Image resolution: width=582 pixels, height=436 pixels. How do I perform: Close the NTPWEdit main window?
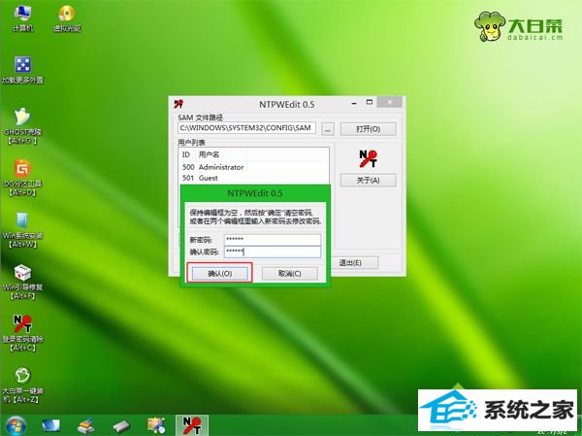coord(390,102)
